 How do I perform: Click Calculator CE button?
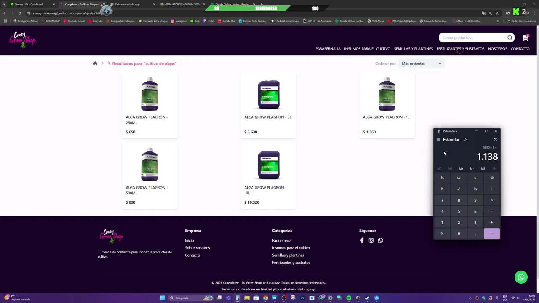pos(459,178)
